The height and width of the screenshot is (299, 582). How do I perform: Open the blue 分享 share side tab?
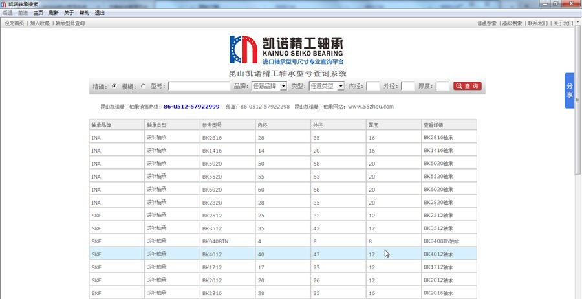pyautogui.click(x=570, y=91)
